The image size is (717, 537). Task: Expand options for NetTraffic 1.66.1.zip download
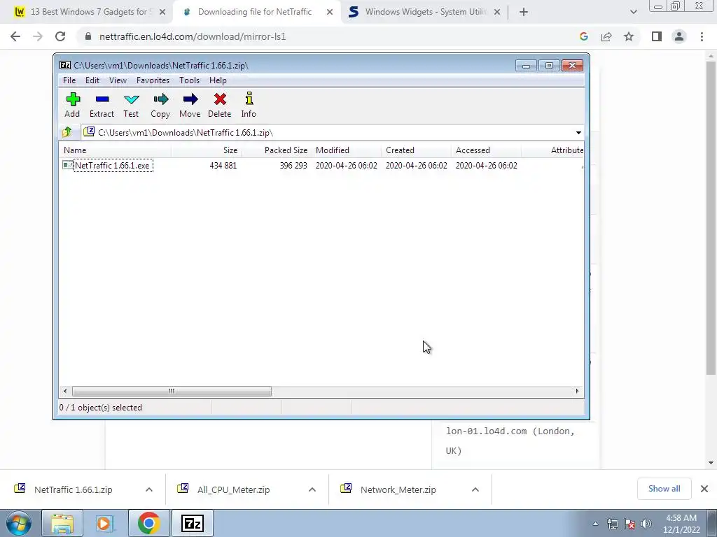coord(149,489)
